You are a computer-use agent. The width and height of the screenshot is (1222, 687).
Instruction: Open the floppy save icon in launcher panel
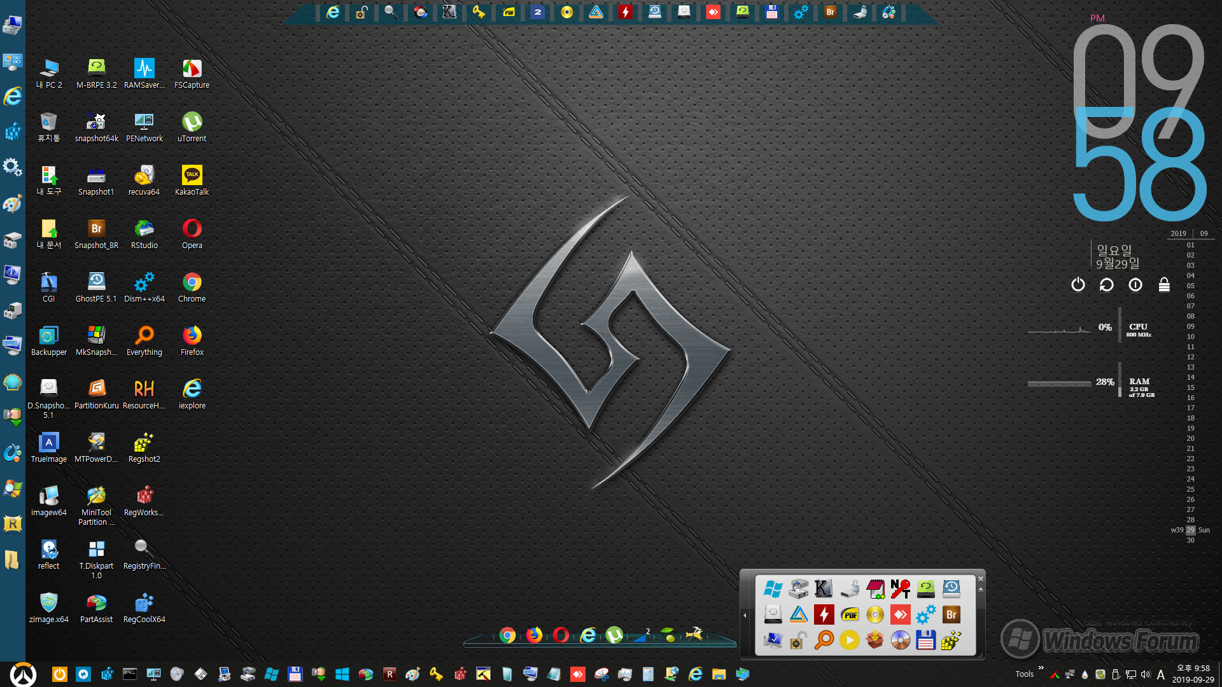coord(925,640)
